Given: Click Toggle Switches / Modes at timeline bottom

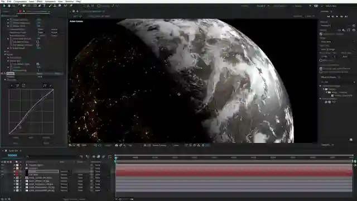Looking at the screenshot, I should (74, 199).
